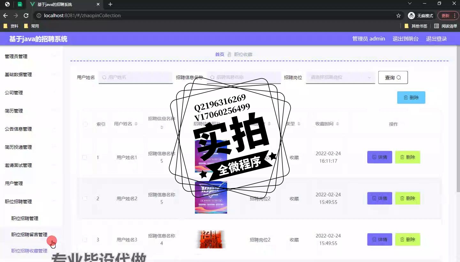Open the 阅读清单 reading list
This screenshot has height=262, width=460.
click(446, 26)
